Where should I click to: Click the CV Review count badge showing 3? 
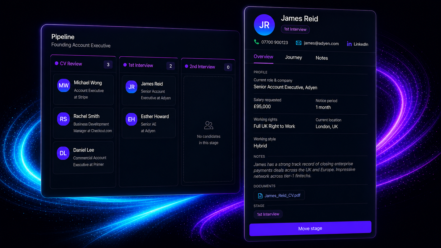pyautogui.click(x=108, y=65)
